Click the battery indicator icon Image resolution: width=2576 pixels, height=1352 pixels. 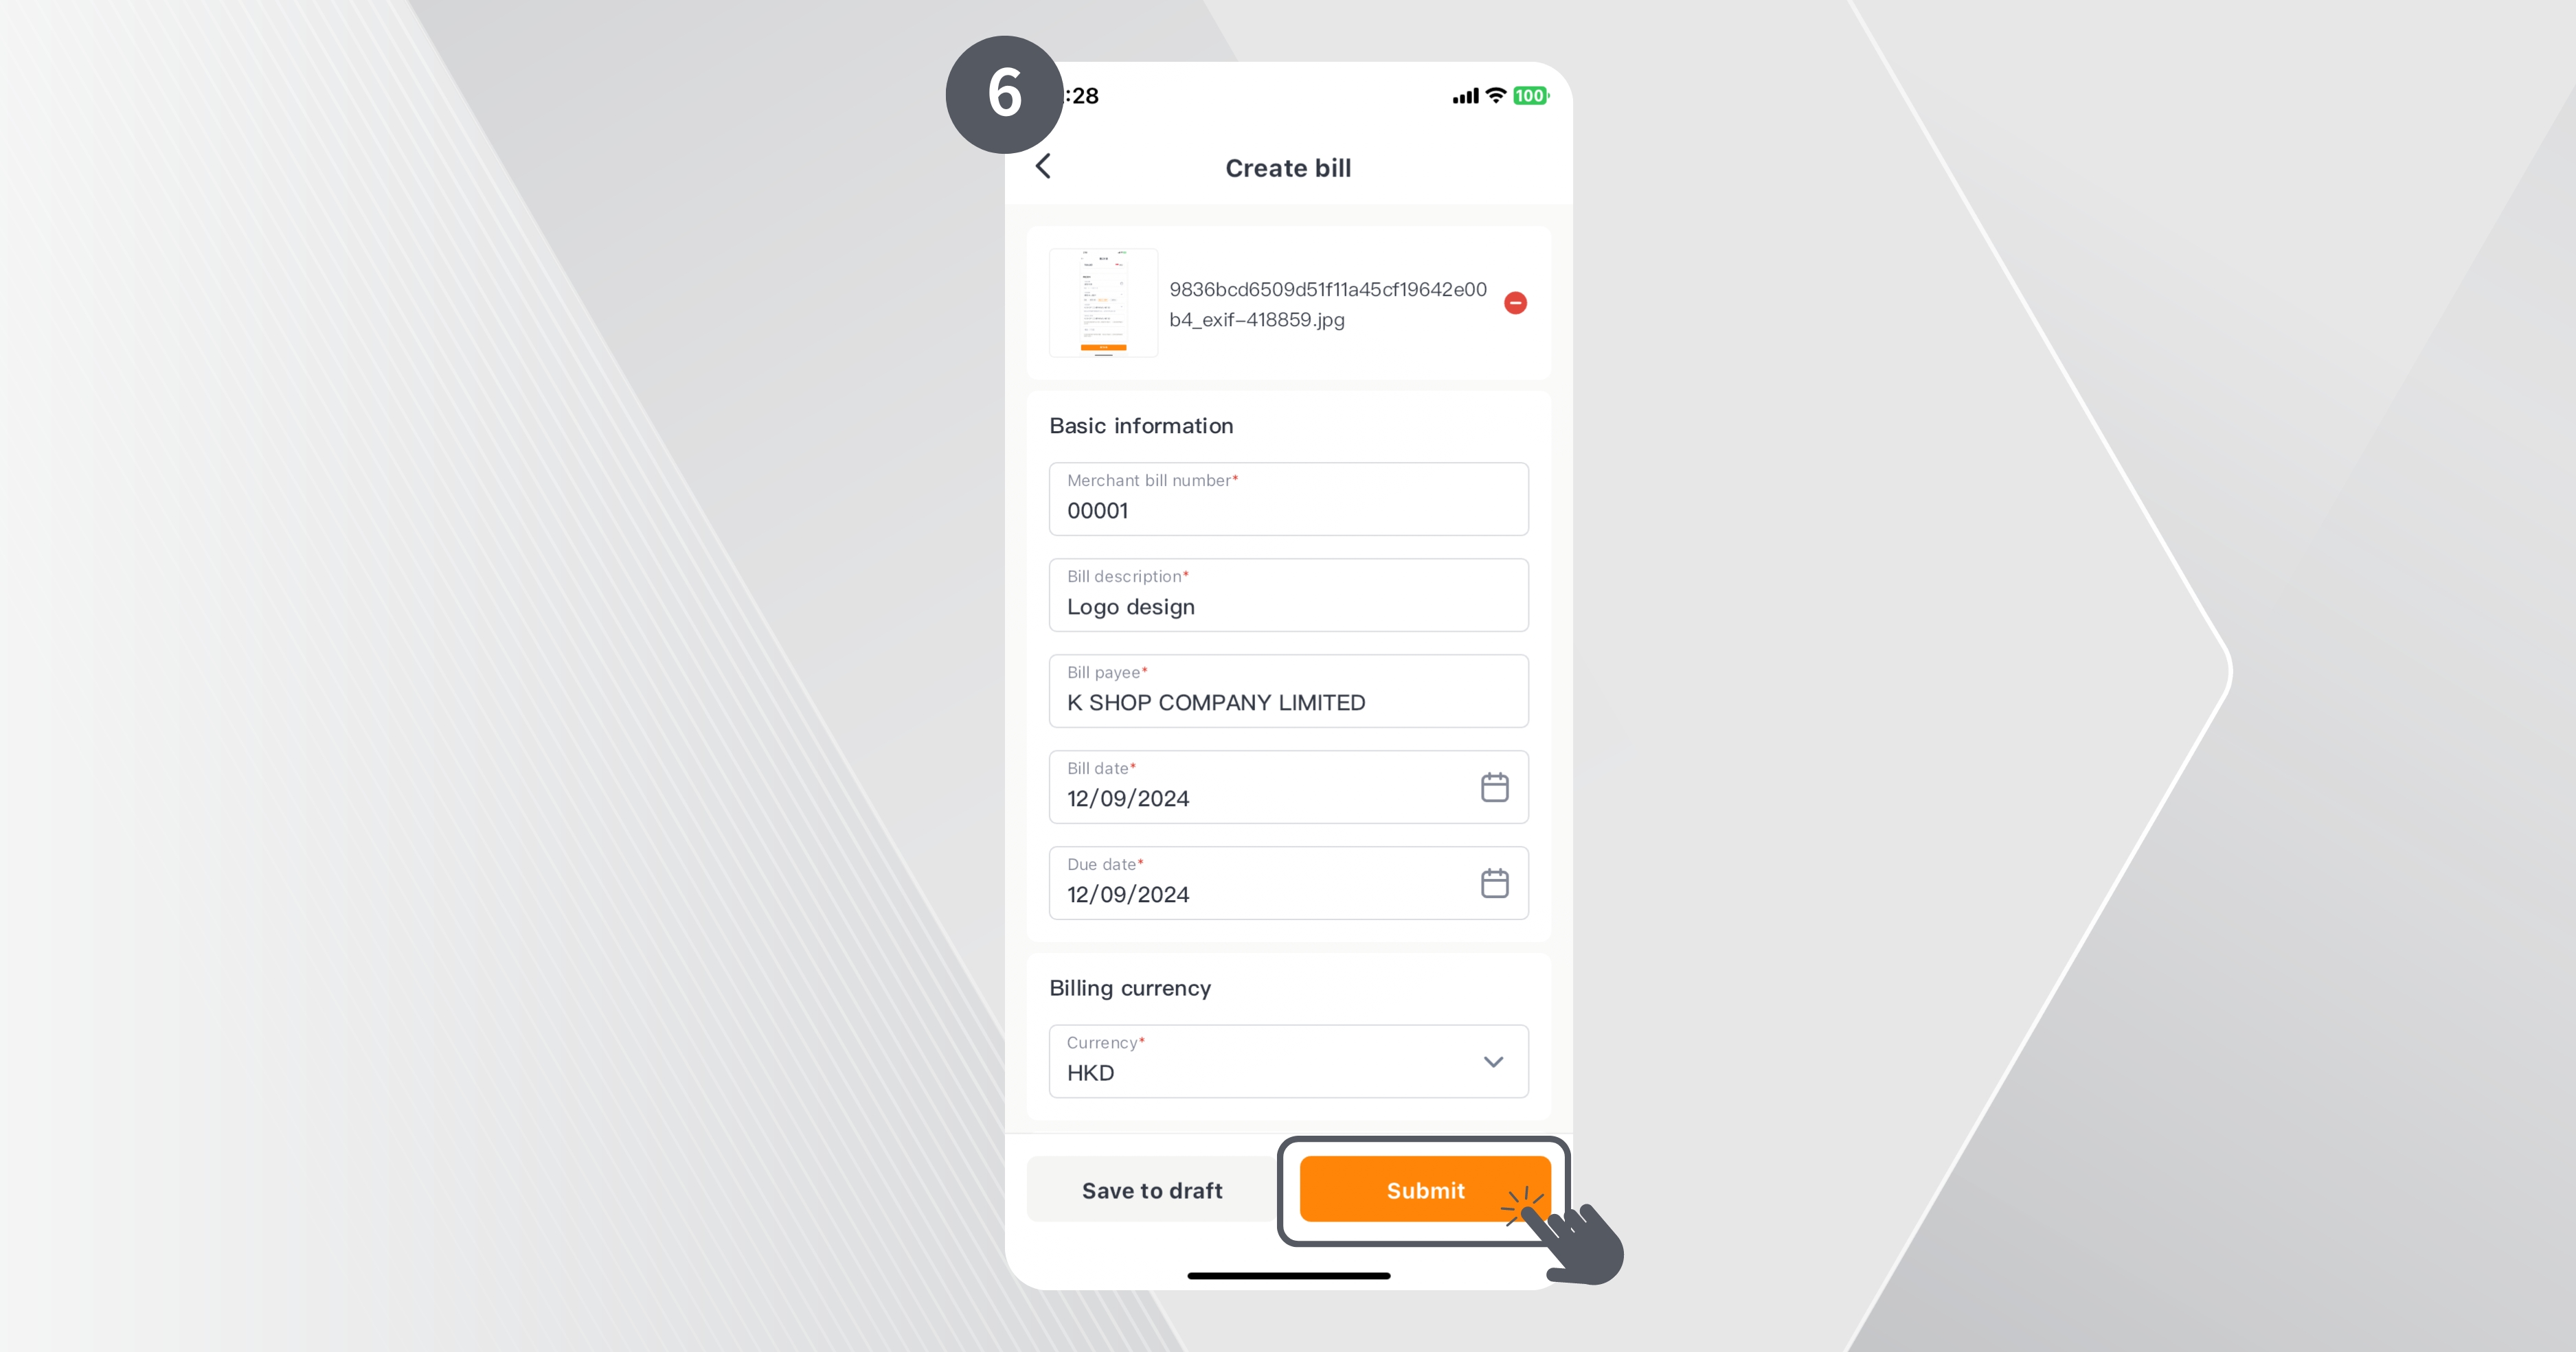coord(1533,93)
